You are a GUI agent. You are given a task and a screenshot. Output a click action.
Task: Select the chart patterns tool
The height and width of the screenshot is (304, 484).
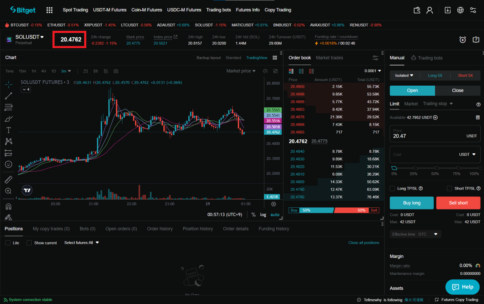[x=8, y=141]
